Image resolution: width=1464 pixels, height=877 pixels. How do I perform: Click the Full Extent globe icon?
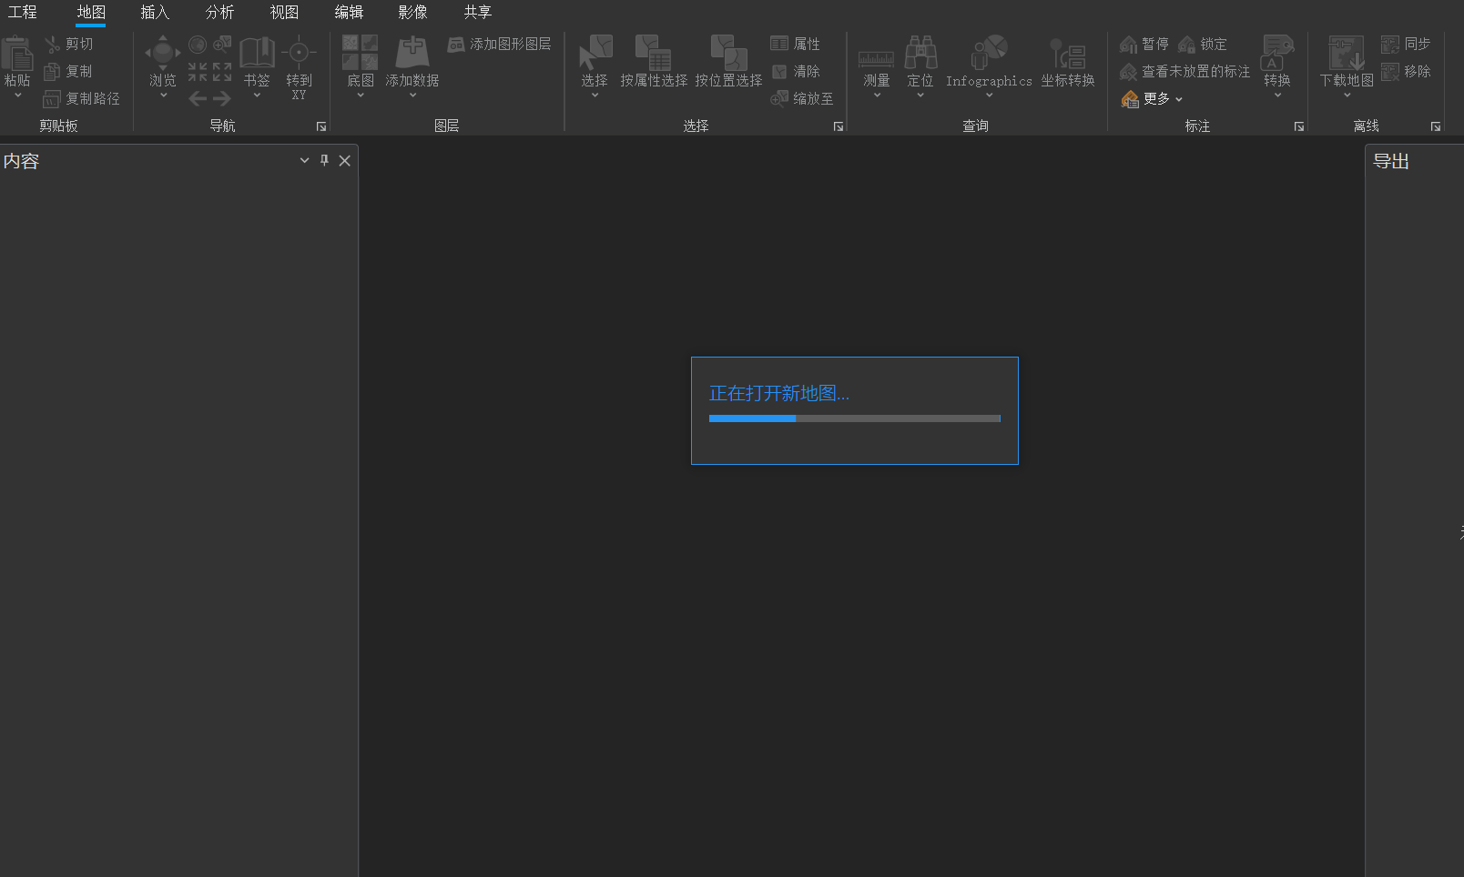click(x=198, y=44)
